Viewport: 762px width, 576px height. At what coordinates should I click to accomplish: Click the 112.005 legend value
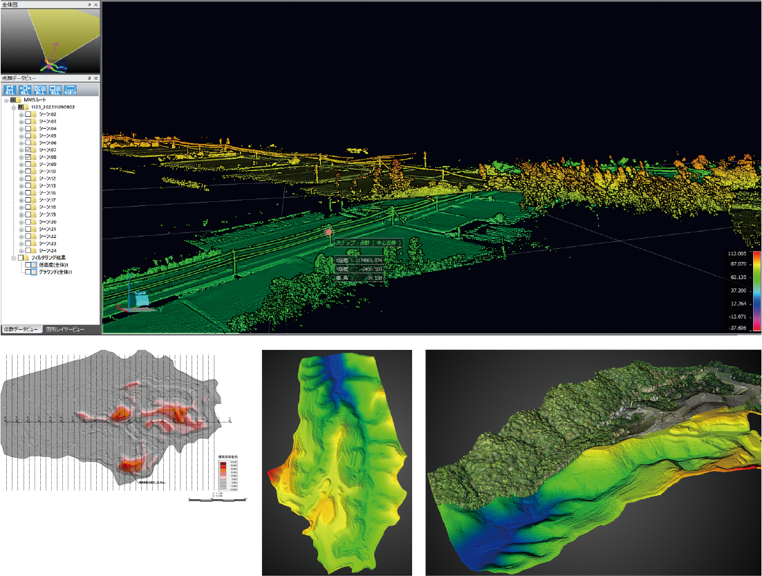[x=737, y=254]
